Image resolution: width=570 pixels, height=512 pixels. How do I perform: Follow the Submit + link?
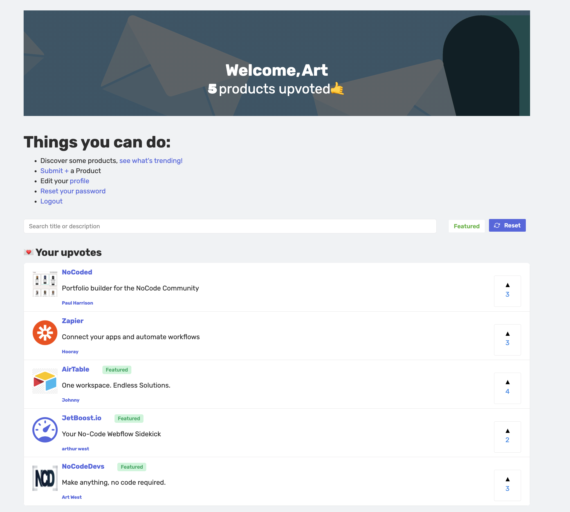[x=54, y=171]
